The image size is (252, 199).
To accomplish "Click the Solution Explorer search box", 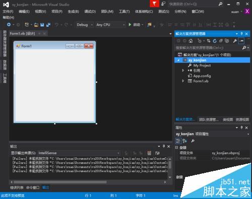I will point(208,48).
